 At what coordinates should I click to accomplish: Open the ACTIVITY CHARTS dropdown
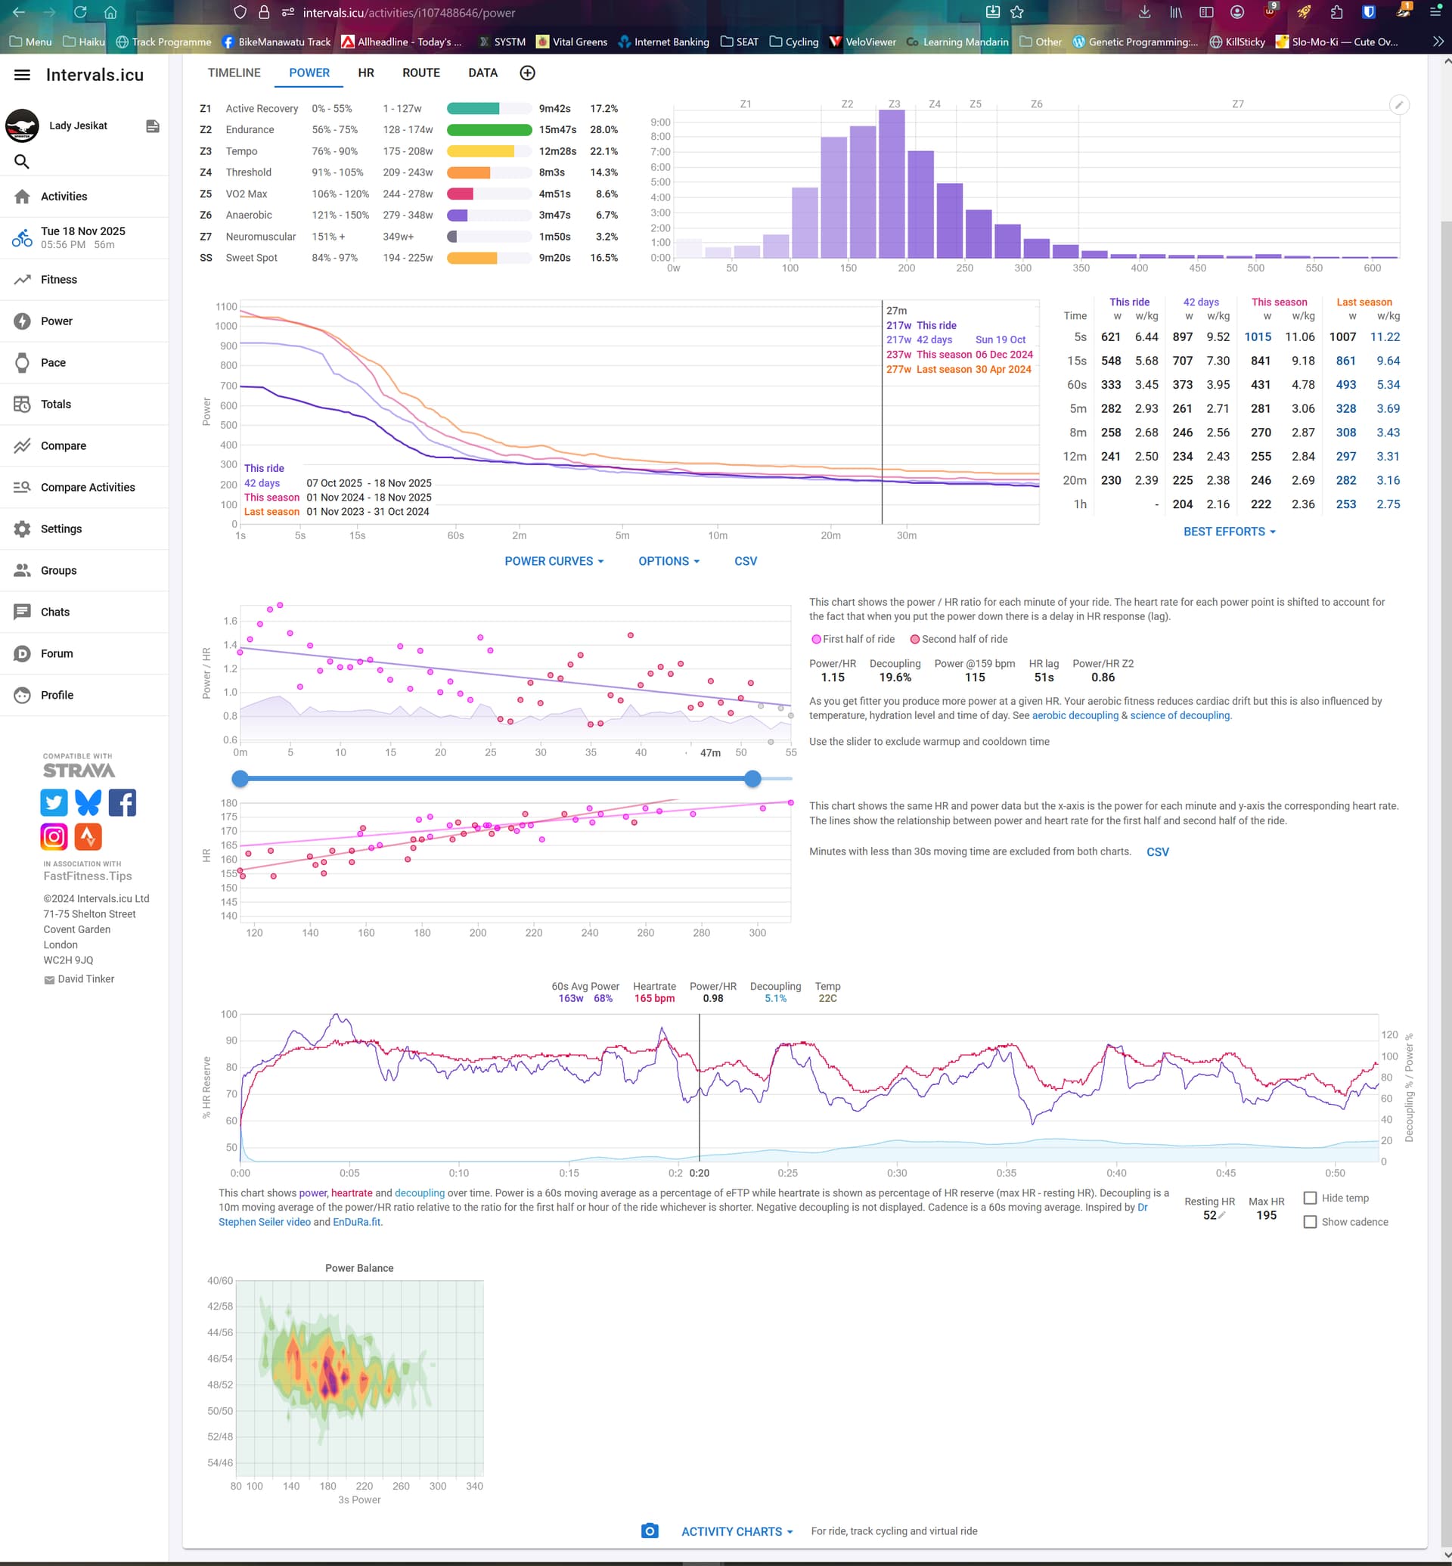point(737,1531)
